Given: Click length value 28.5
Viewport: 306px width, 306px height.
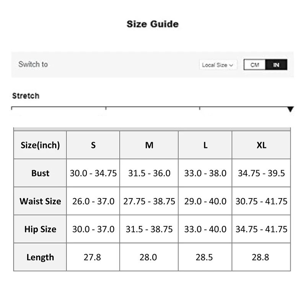Looking at the screenshot, I should (204, 257).
